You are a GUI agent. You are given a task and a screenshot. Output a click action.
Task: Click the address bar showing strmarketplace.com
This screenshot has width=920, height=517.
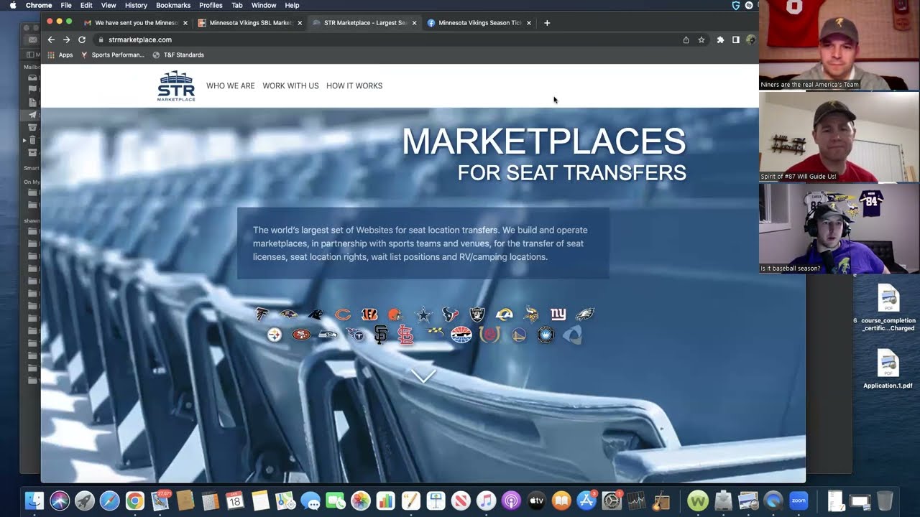pos(388,40)
